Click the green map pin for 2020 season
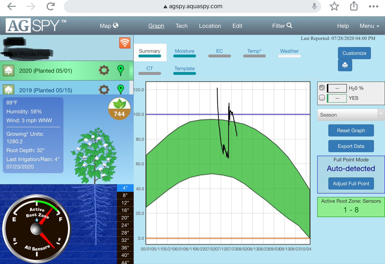 (x=121, y=70)
